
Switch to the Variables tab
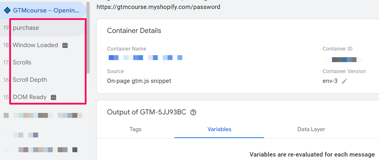[x=219, y=129]
